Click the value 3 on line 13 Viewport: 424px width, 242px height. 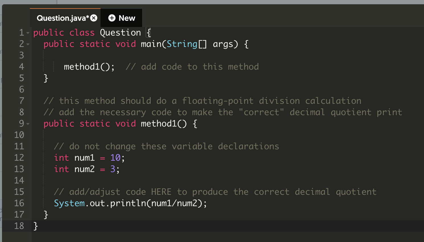point(113,169)
